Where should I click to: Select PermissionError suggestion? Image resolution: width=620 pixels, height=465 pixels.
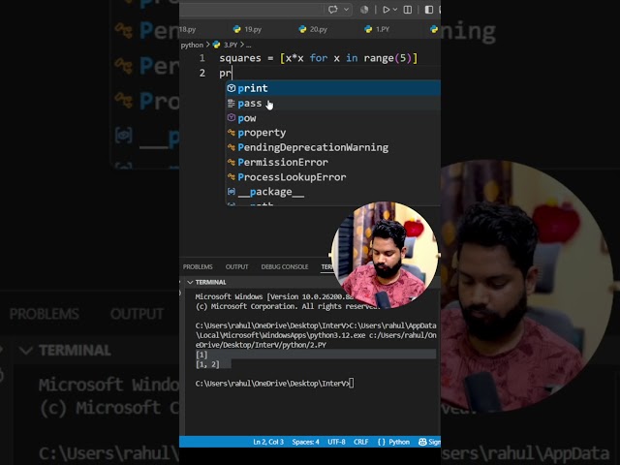point(333,162)
